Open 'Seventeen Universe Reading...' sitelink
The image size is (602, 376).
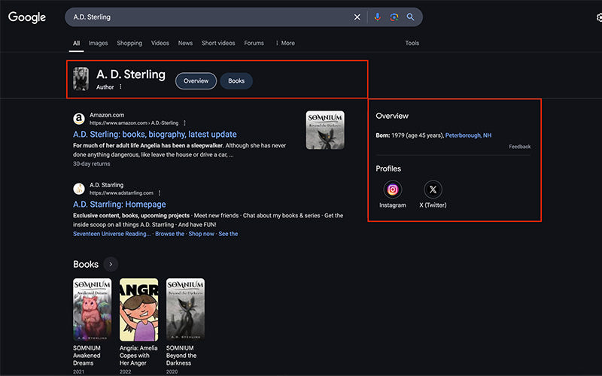point(111,234)
